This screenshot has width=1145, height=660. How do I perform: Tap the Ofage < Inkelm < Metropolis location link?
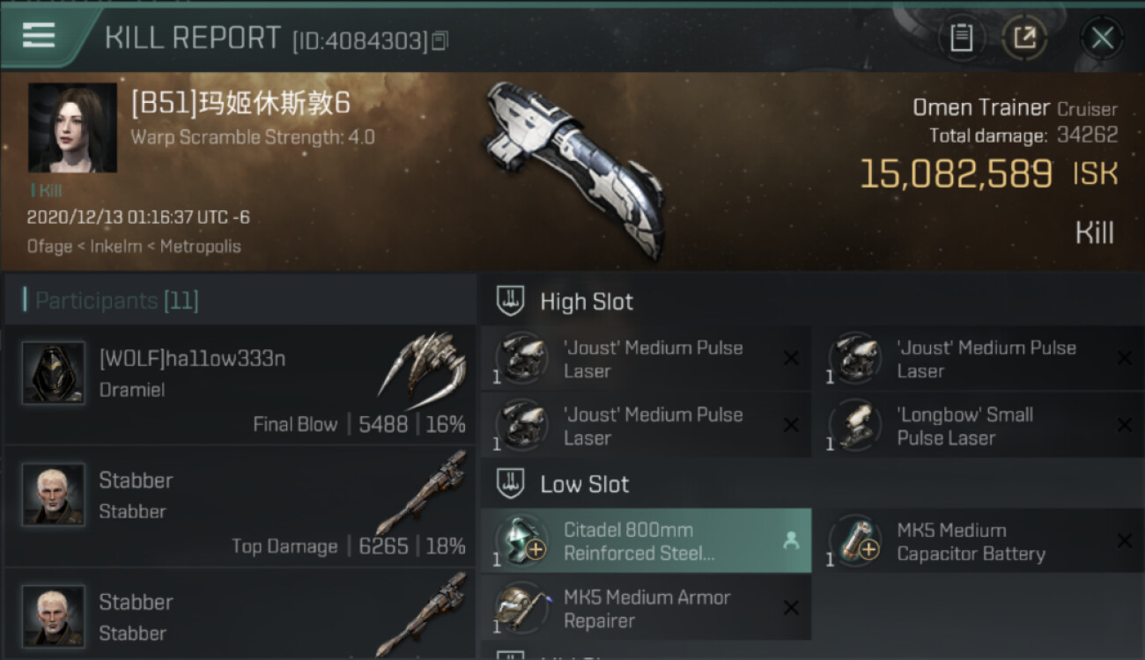(x=134, y=246)
